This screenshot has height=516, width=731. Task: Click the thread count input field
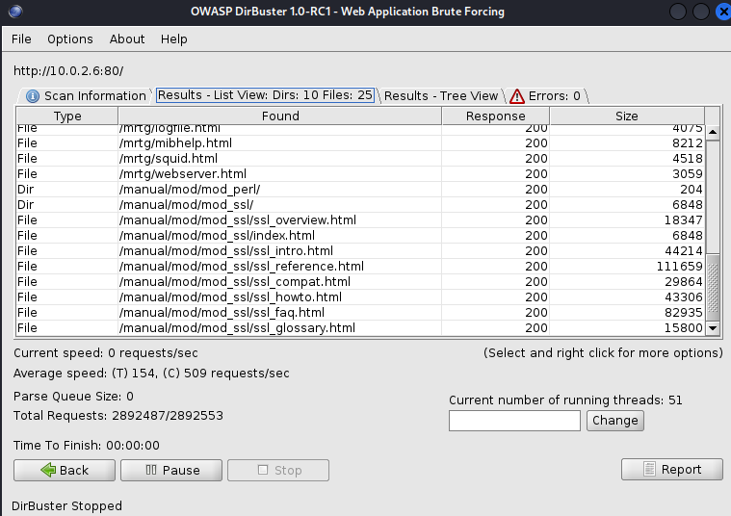point(514,421)
